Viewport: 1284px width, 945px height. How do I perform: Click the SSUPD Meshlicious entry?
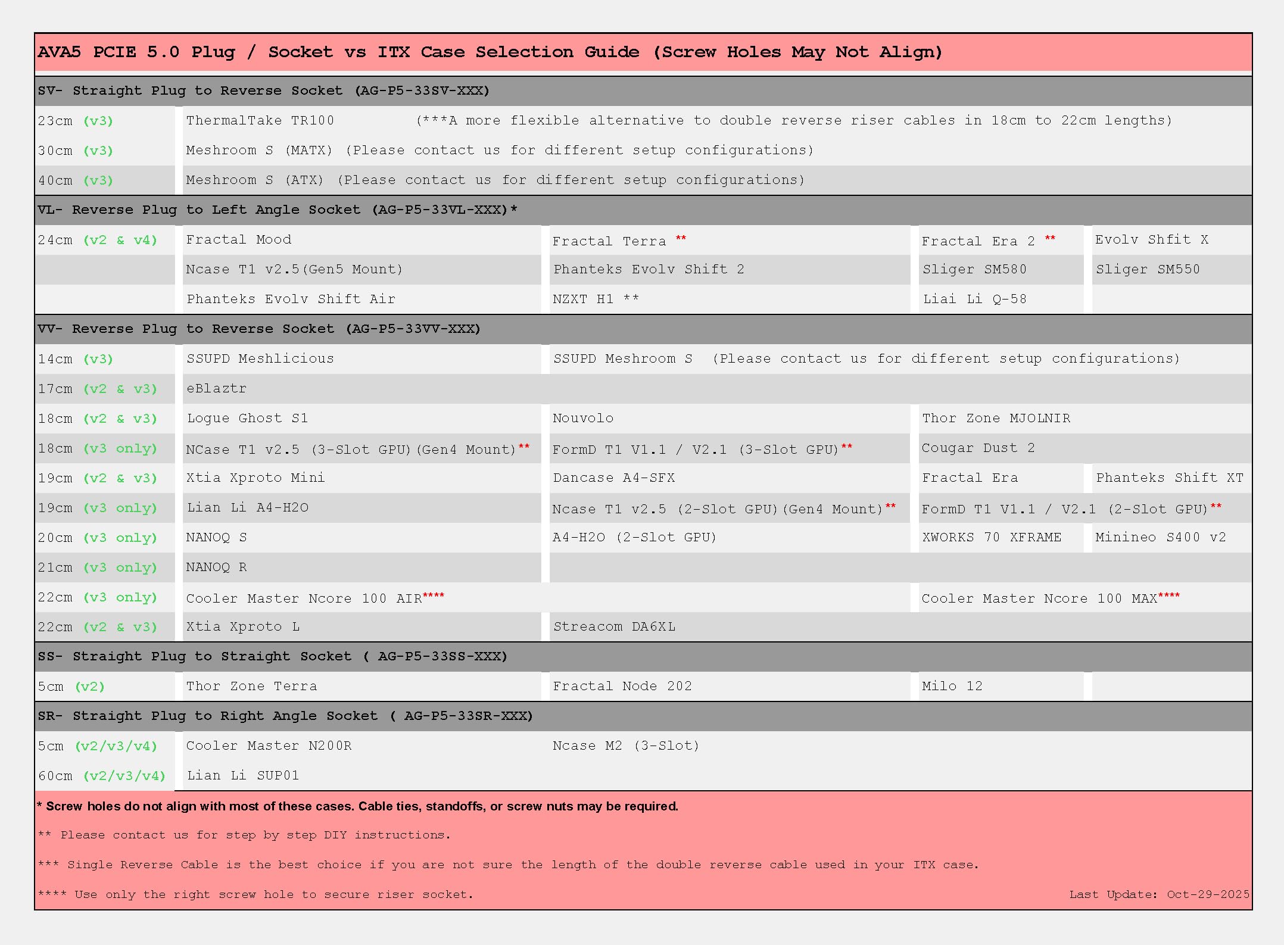click(260, 358)
